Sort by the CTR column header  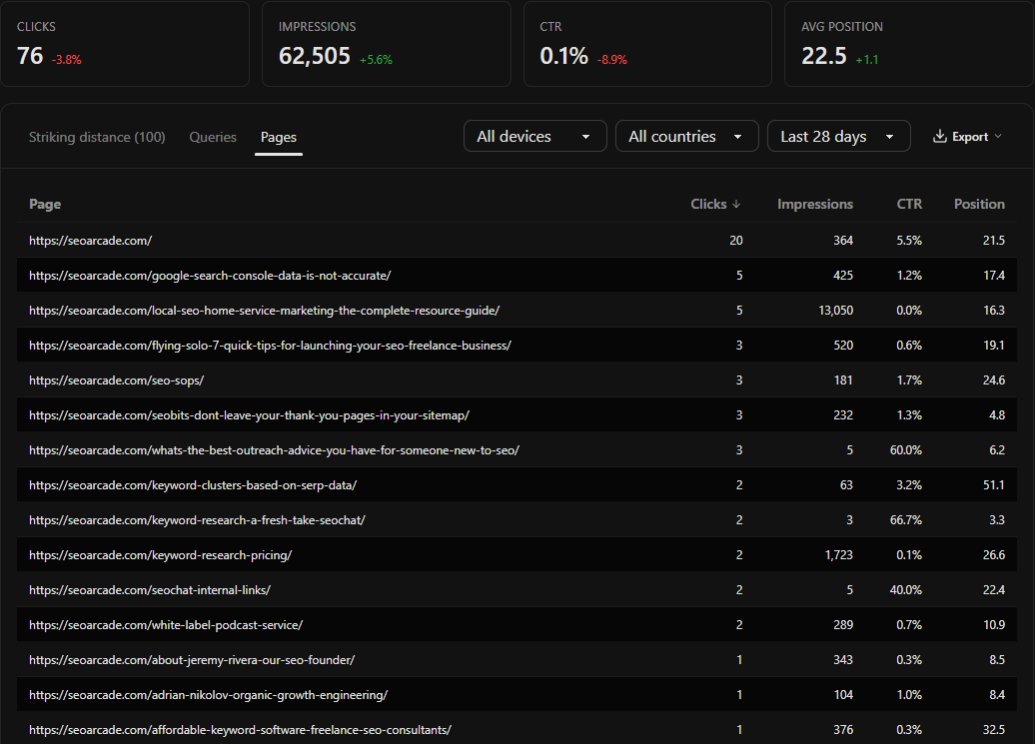909,205
